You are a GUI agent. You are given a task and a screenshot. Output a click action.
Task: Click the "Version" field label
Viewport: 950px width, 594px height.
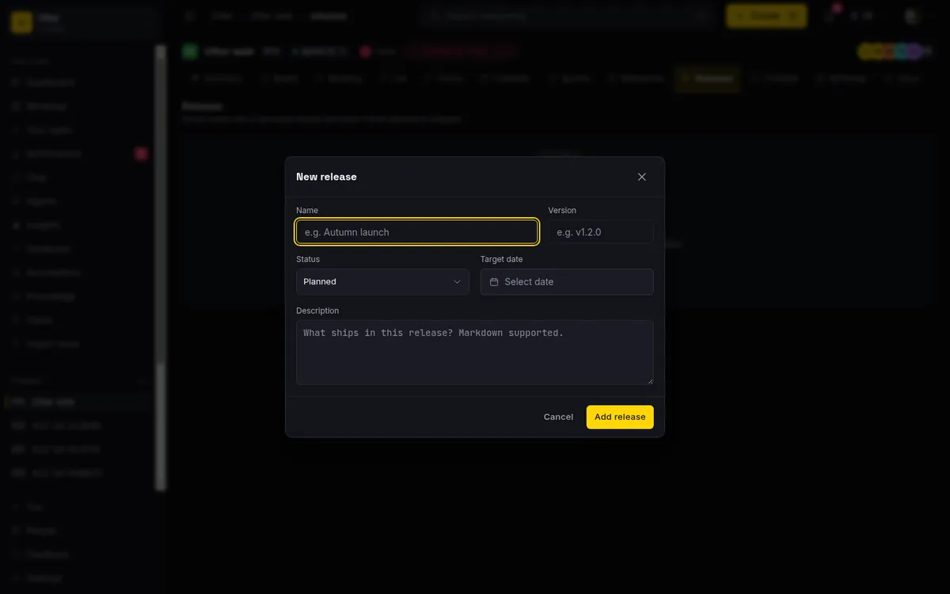coord(562,210)
